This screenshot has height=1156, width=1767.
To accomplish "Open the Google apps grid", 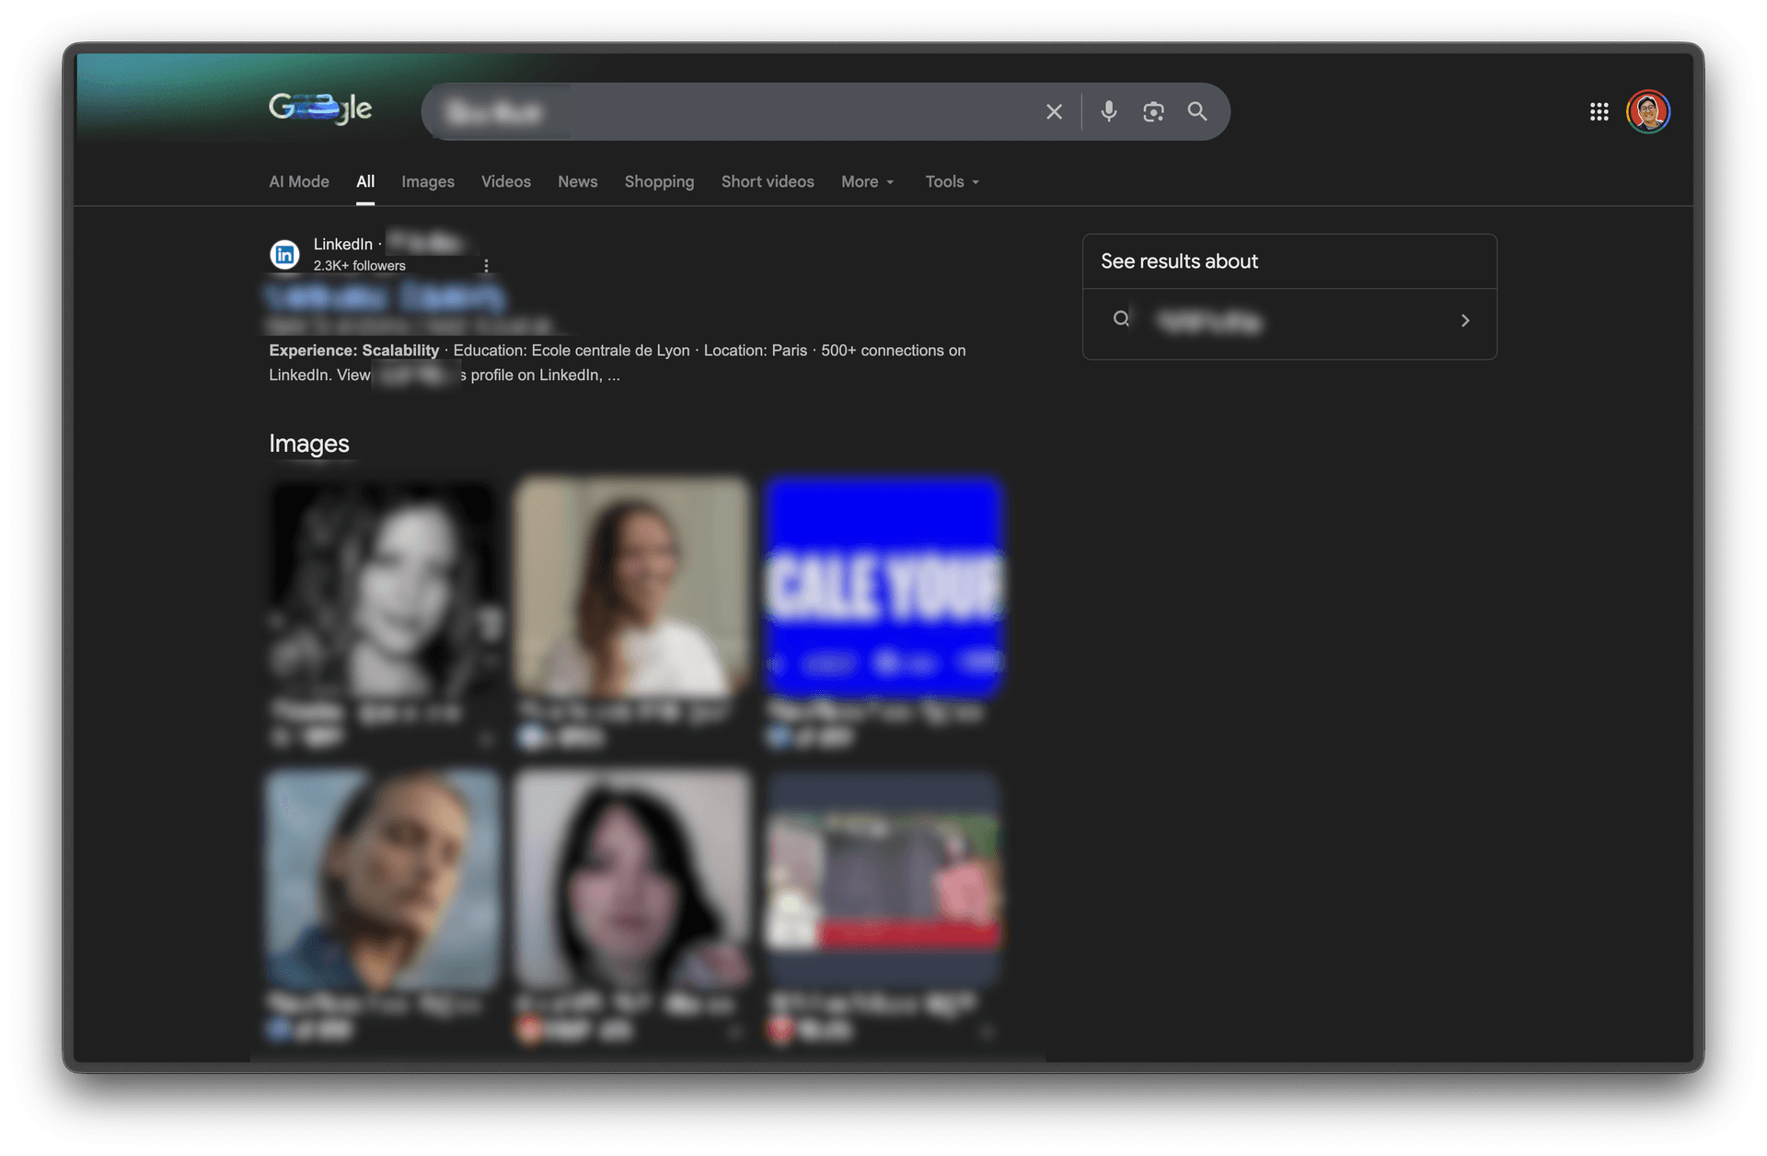I will (1599, 111).
